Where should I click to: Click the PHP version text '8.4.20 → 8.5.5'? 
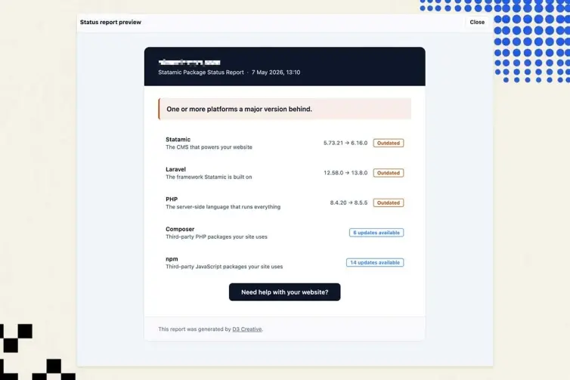coord(349,202)
